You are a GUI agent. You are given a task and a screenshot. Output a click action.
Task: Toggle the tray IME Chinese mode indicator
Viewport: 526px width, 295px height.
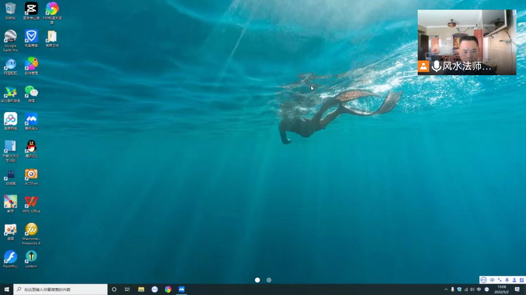tap(479, 289)
